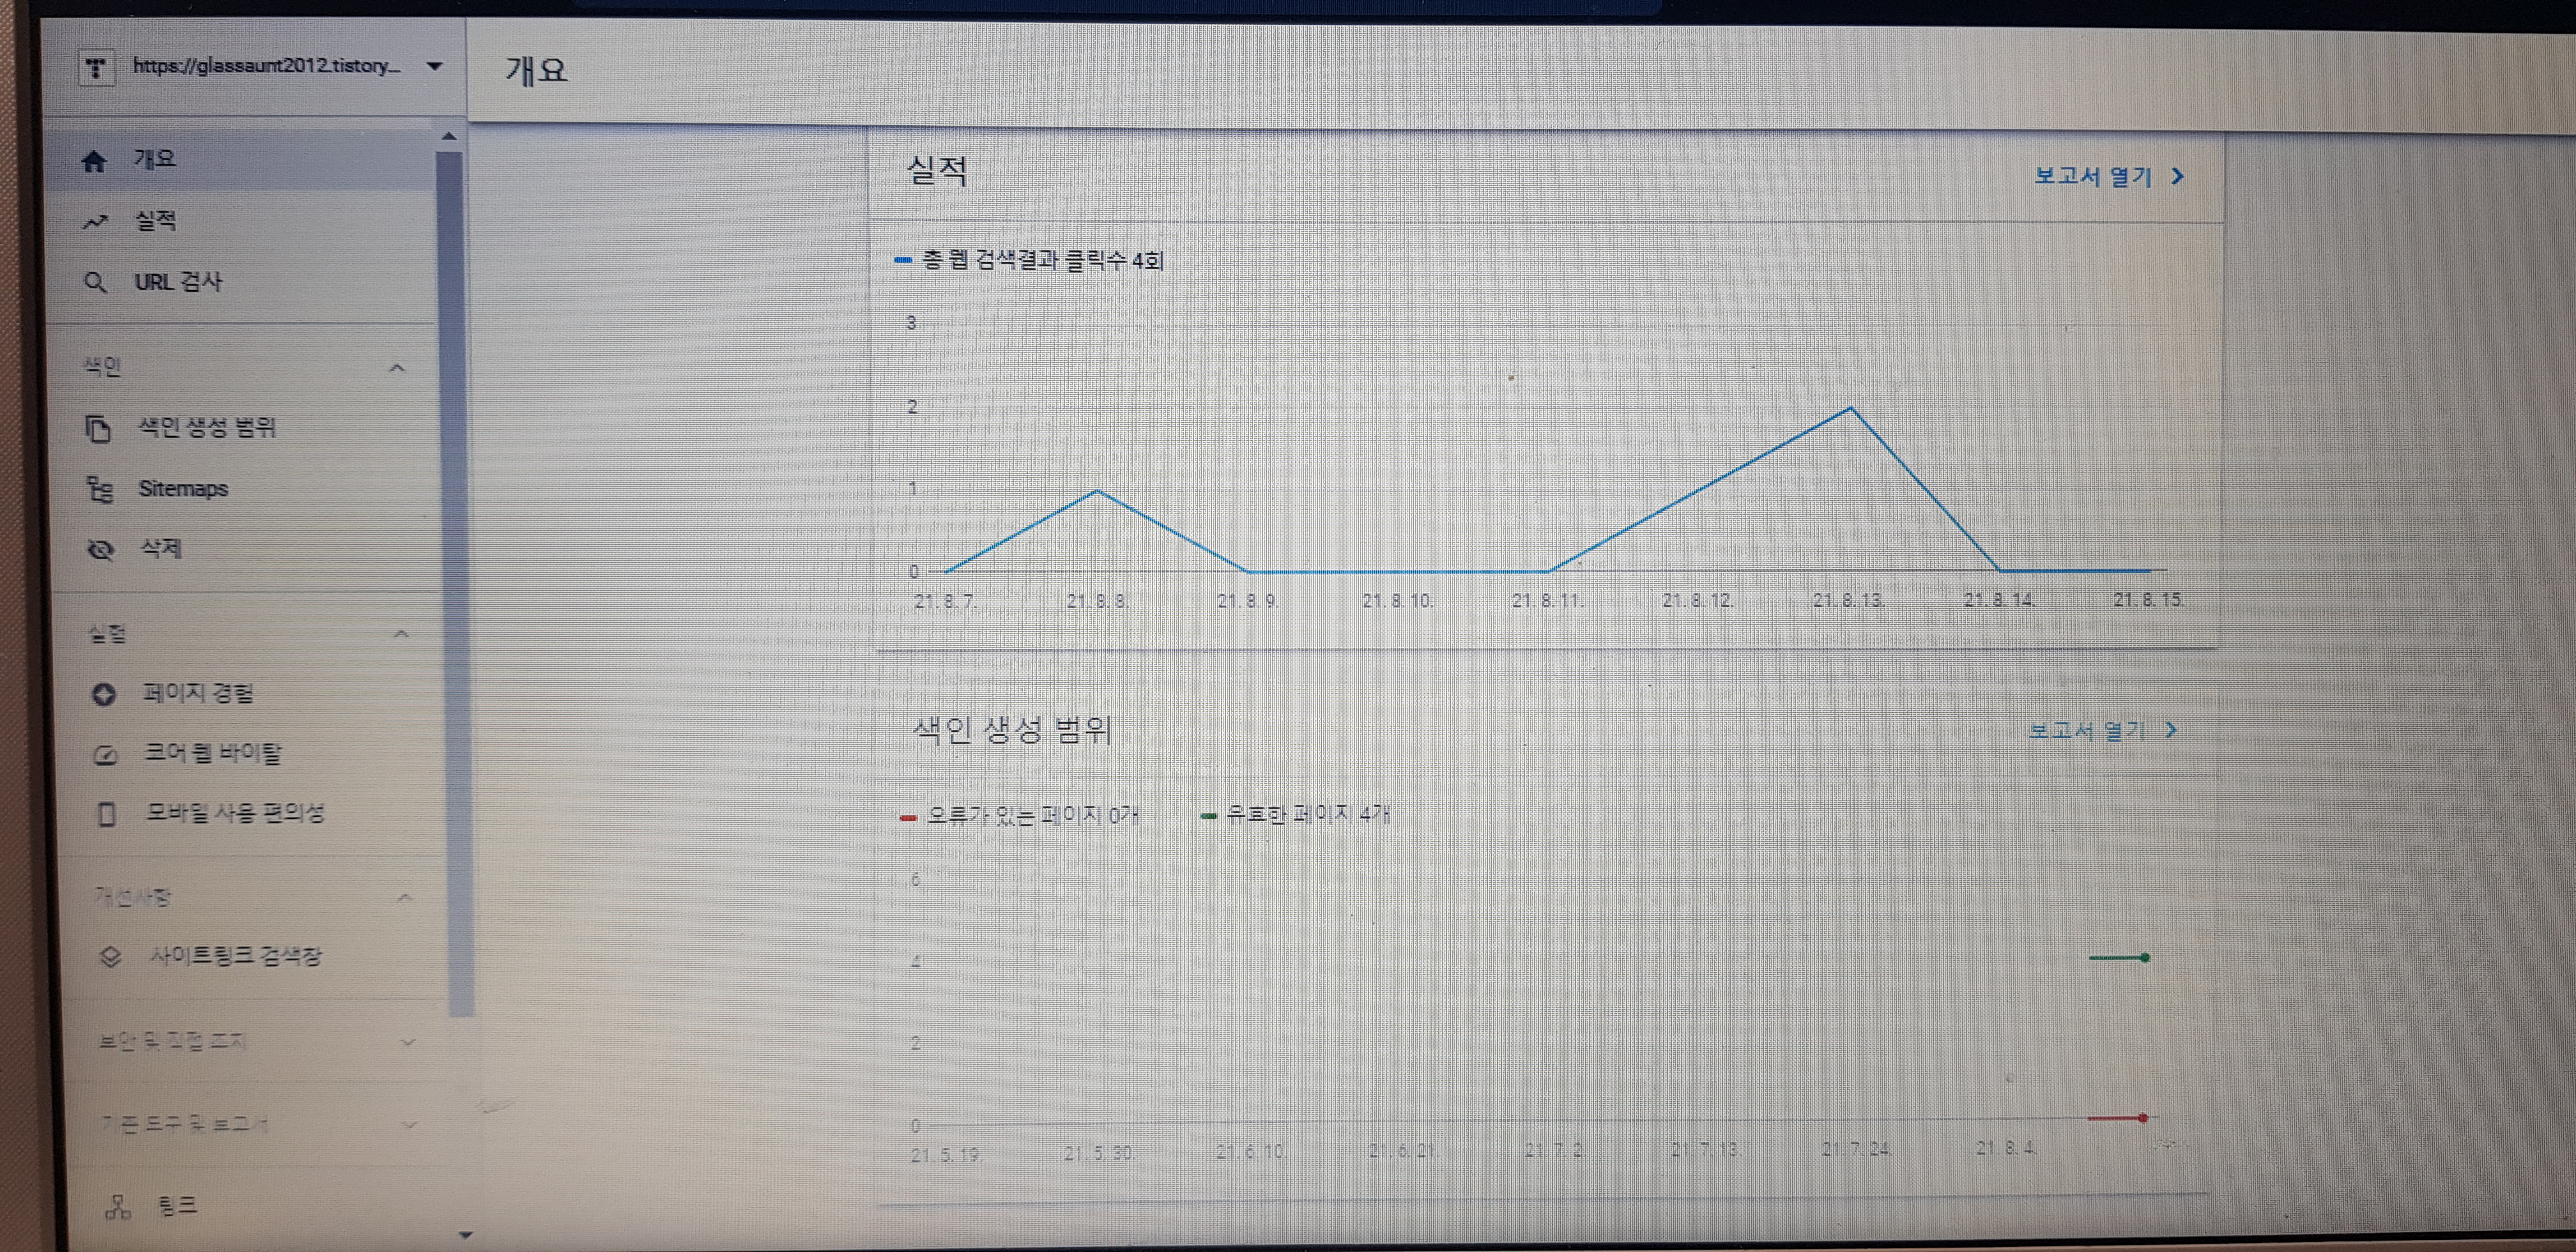Click the layers icon for 사이트링크 검색창
This screenshot has width=2576, height=1252.
point(110,957)
